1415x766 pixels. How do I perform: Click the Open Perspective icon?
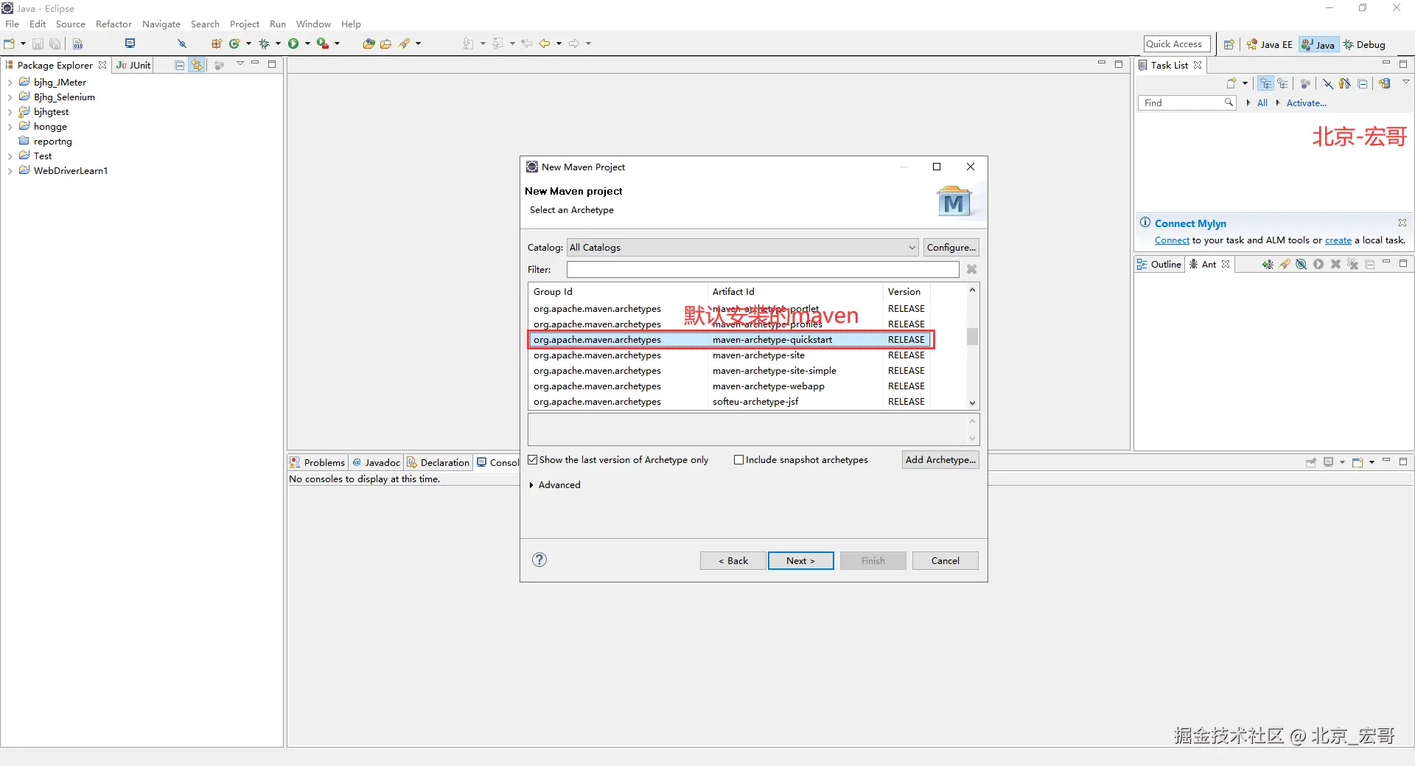1229,44
